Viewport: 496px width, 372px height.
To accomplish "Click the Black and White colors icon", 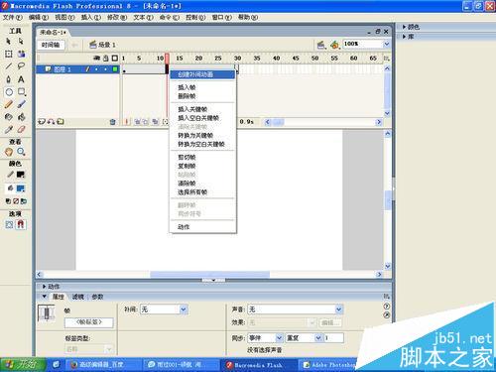I will [8, 201].
